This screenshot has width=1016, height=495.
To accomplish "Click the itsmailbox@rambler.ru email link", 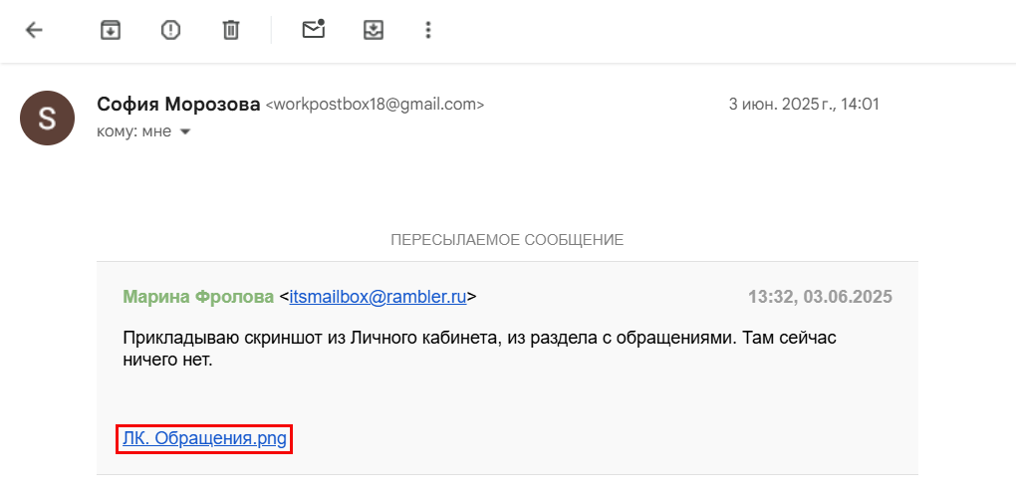I will click(x=378, y=297).
